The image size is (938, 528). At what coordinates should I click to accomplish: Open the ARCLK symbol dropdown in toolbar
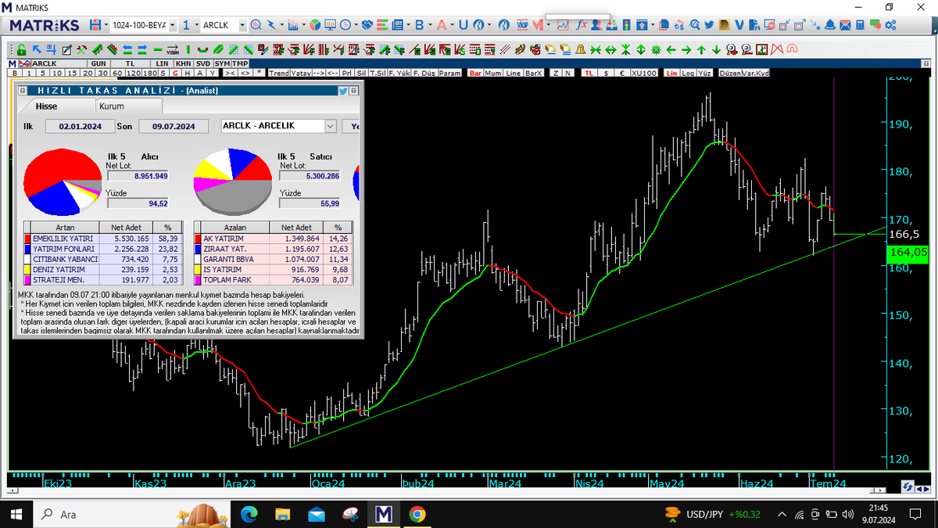pyautogui.click(x=242, y=25)
